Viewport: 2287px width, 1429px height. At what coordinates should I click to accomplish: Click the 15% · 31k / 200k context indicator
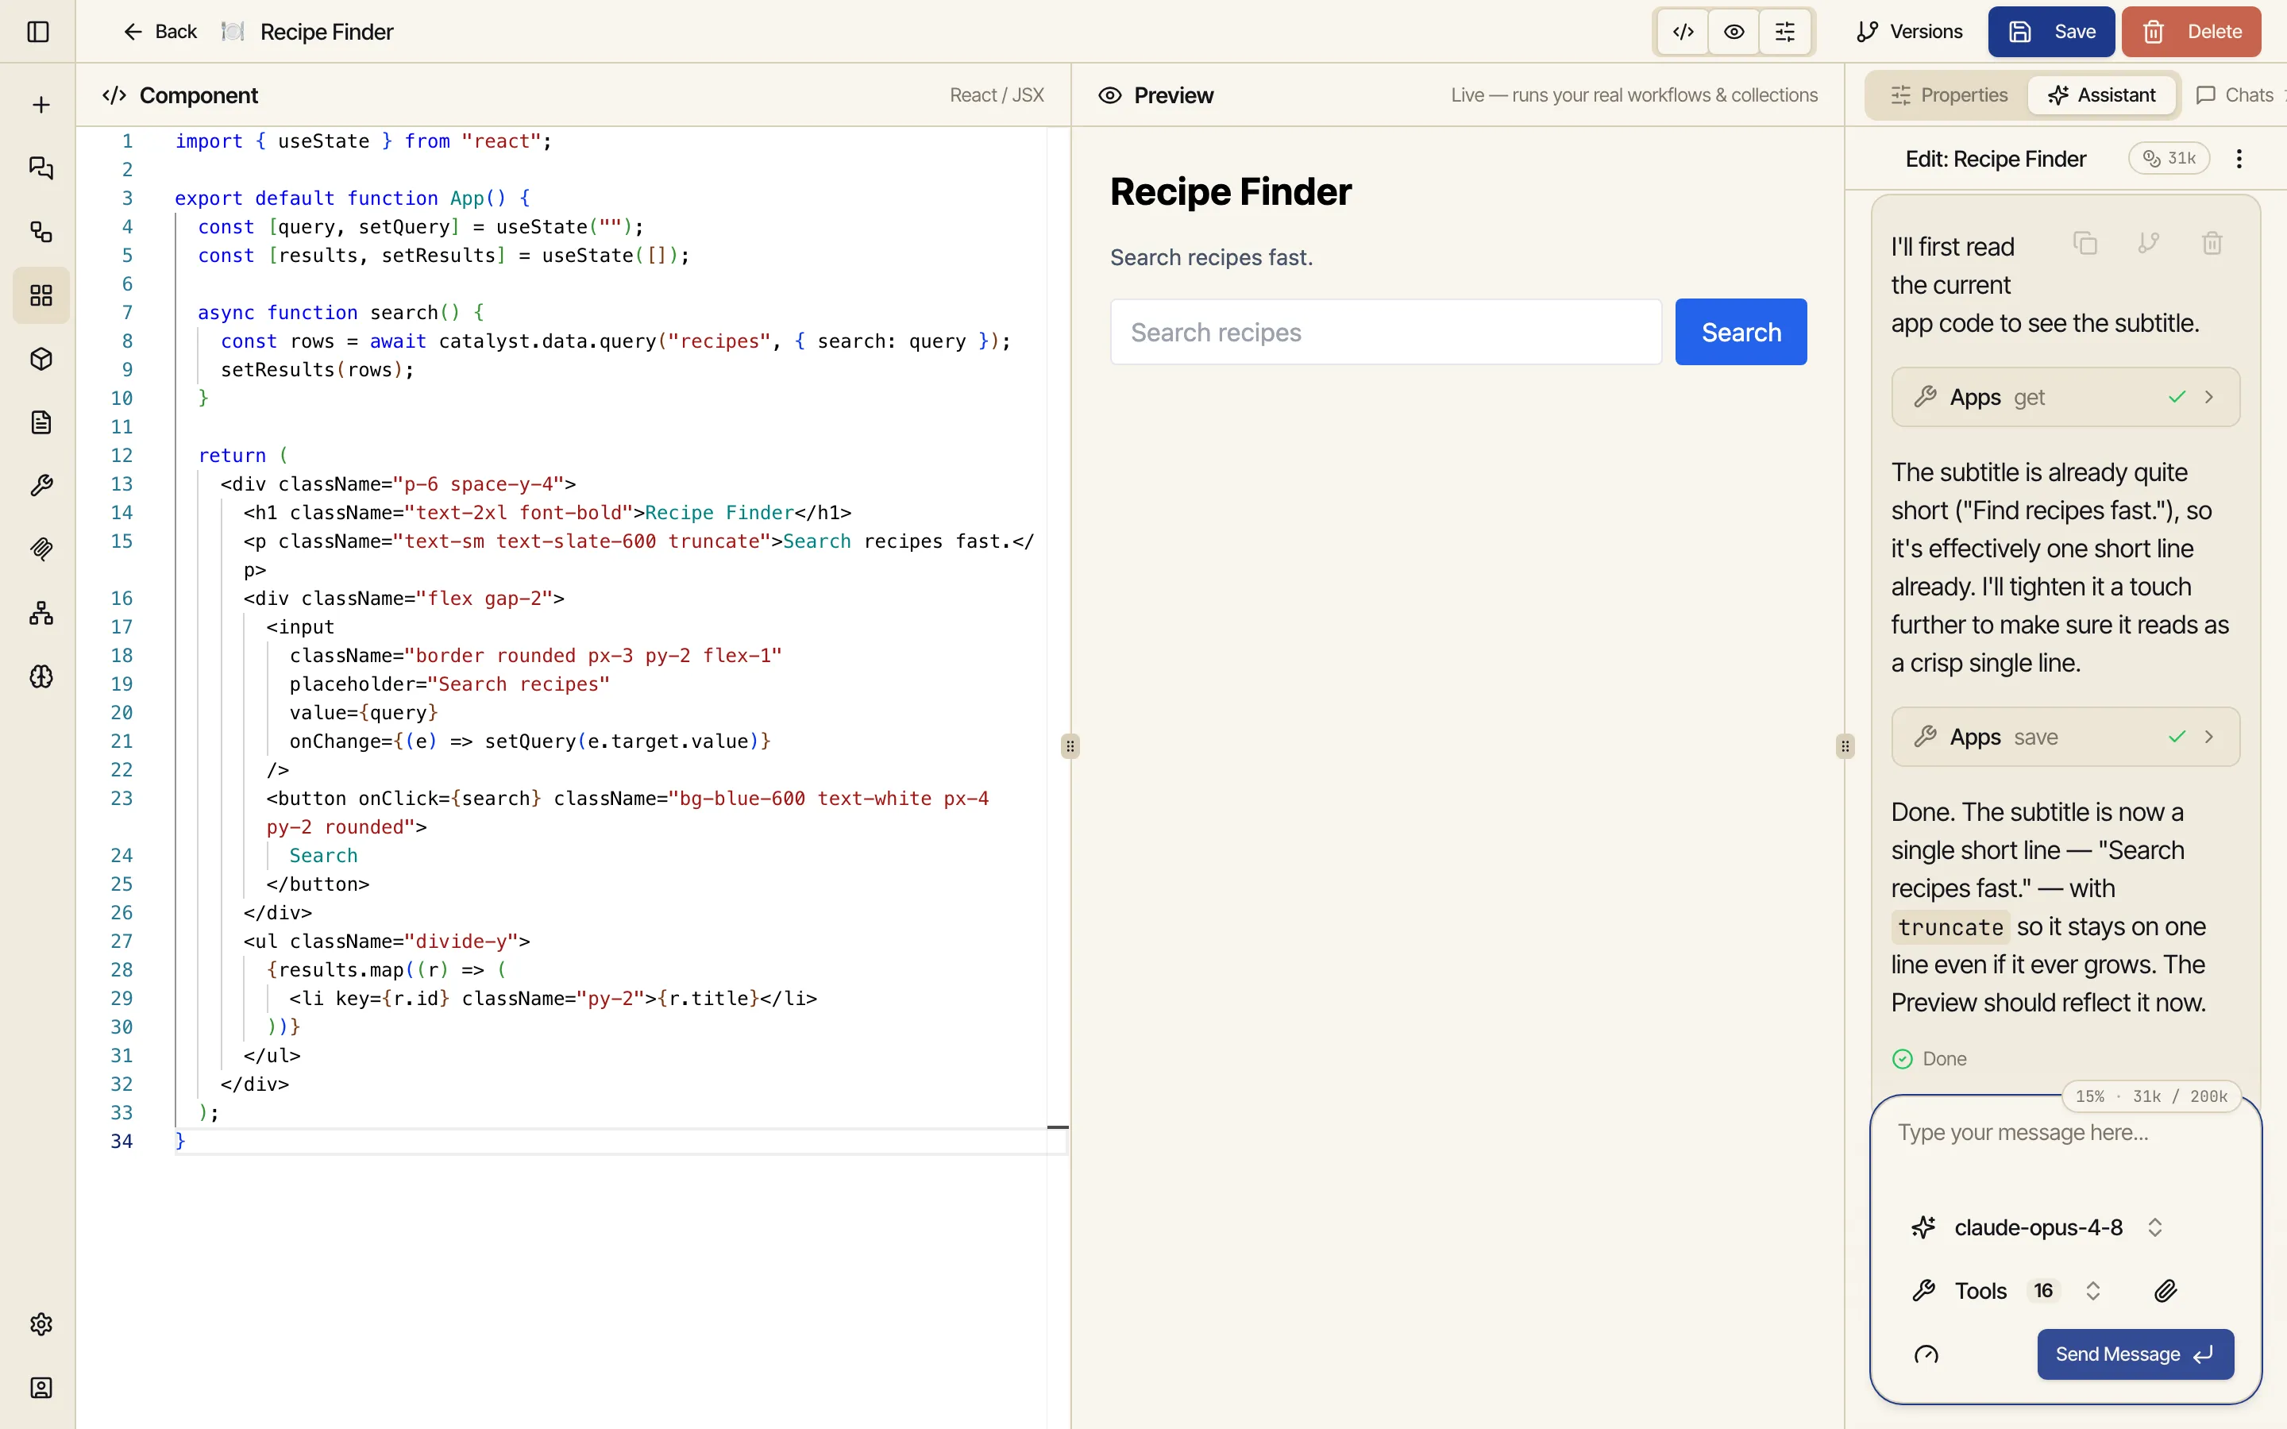point(2151,1096)
